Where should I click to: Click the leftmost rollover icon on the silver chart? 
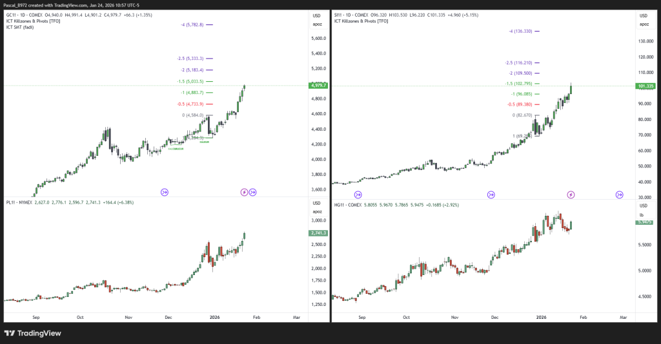(358, 195)
